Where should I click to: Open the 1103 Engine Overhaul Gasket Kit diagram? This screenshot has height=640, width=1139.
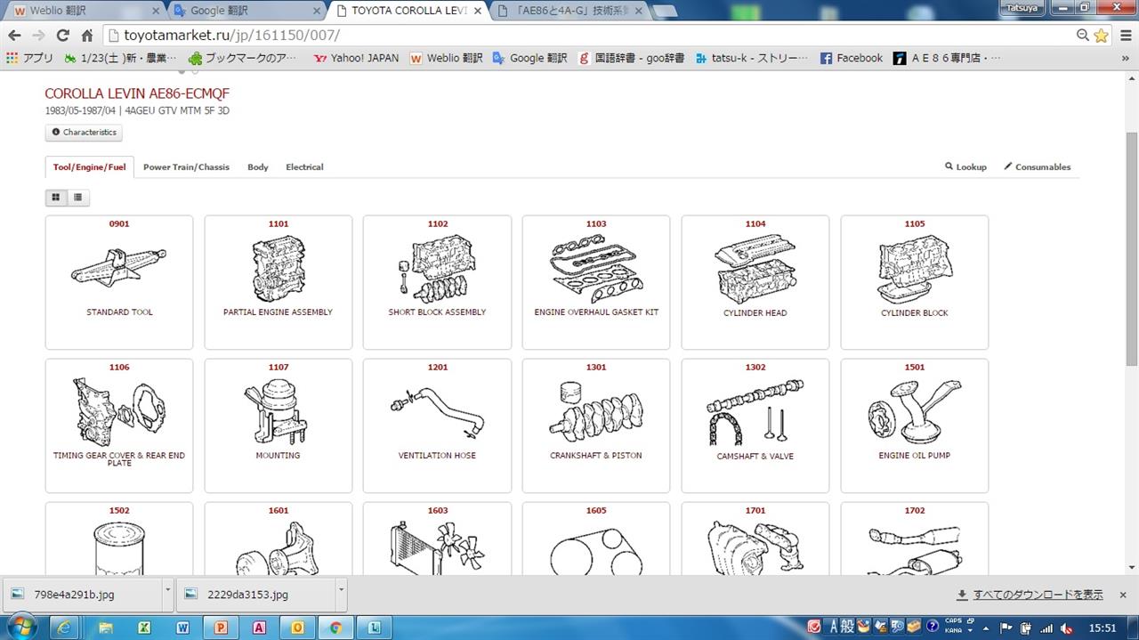[596, 282]
